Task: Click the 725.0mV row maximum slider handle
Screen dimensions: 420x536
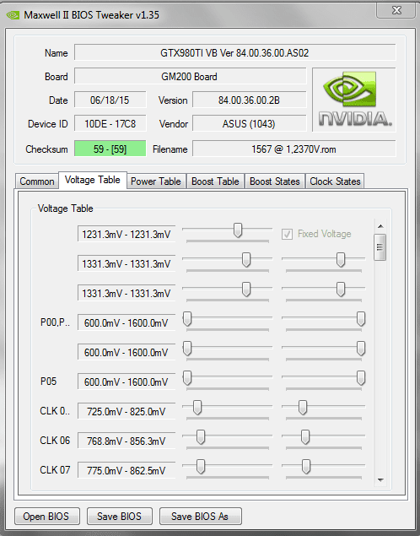Action: point(303,408)
